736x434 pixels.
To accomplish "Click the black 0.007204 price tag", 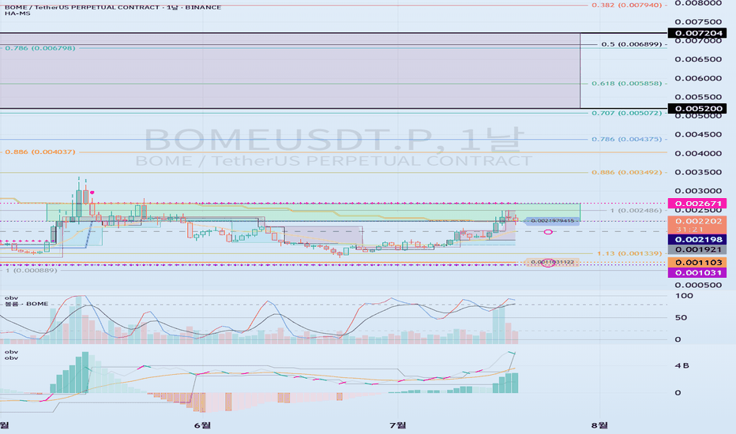I will click(x=697, y=33).
